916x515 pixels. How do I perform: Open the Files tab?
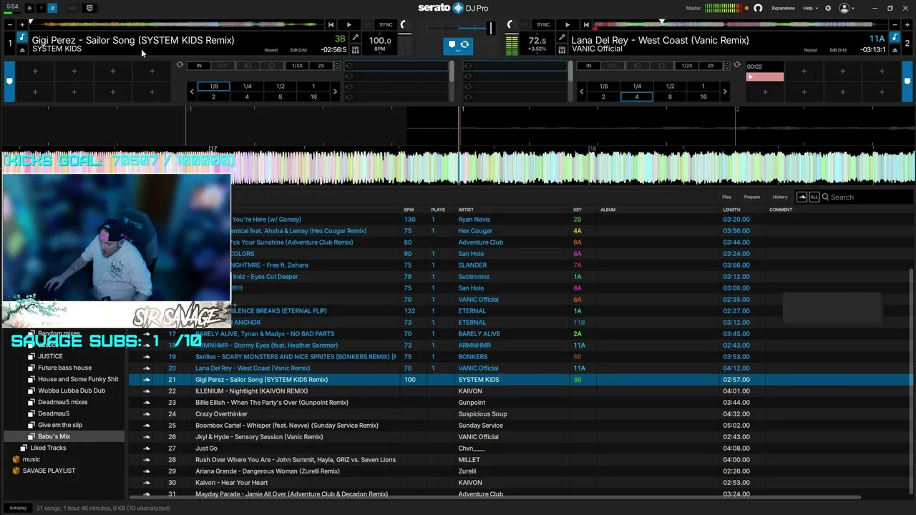point(726,197)
